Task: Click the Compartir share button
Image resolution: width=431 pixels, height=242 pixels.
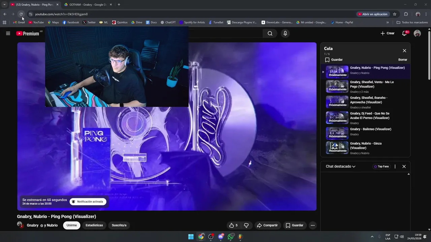Action: click(268, 226)
